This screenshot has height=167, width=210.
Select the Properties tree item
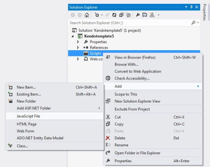pos(98,42)
